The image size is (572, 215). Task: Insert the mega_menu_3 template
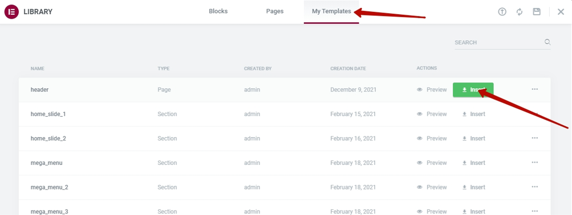[473, 212]
